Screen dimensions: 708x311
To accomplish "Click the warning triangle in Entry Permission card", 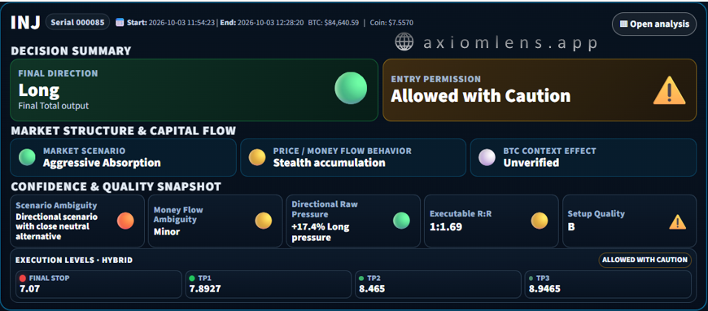I will click(669, 90).
